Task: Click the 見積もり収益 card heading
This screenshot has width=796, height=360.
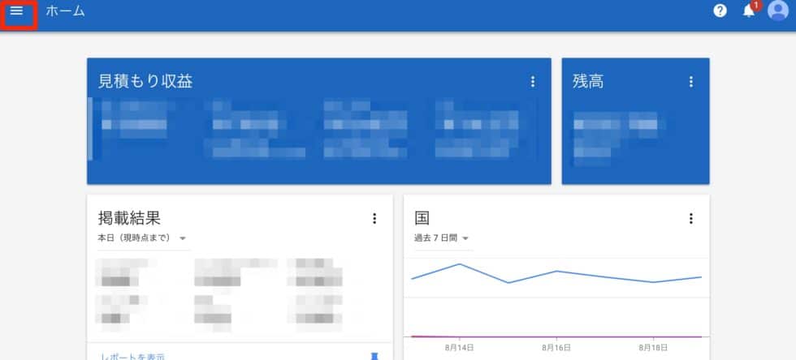Action: [145, 82]
